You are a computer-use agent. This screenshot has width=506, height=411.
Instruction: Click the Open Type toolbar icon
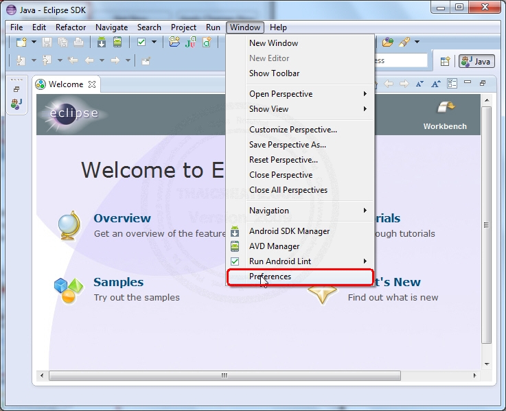click(388, 42)
